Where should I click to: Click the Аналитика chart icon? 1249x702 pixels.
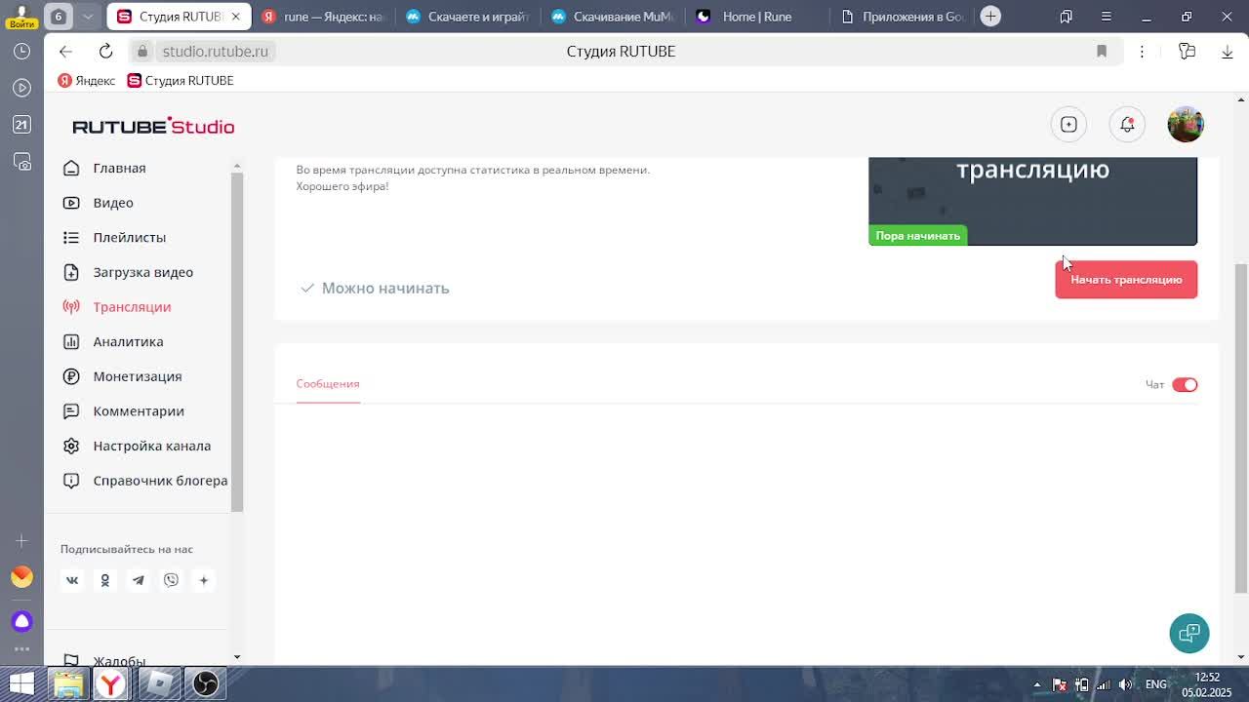tap(71, 341)
